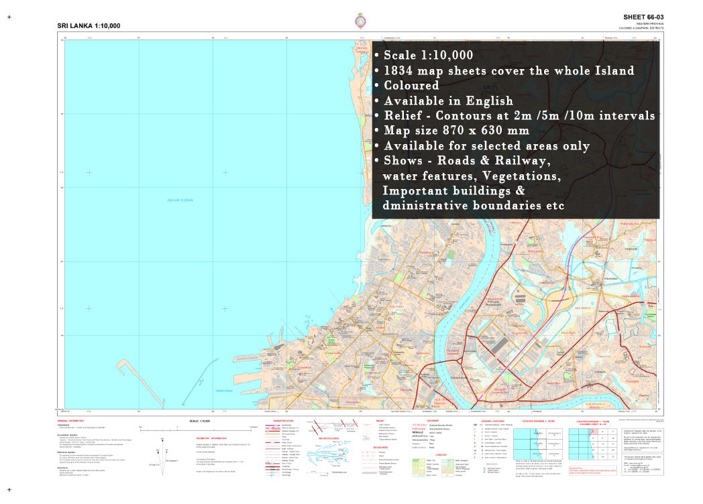Click the 'WATER FEATURES' legend heading
Viewport: 703px width, 504px height.
[328, 438]
